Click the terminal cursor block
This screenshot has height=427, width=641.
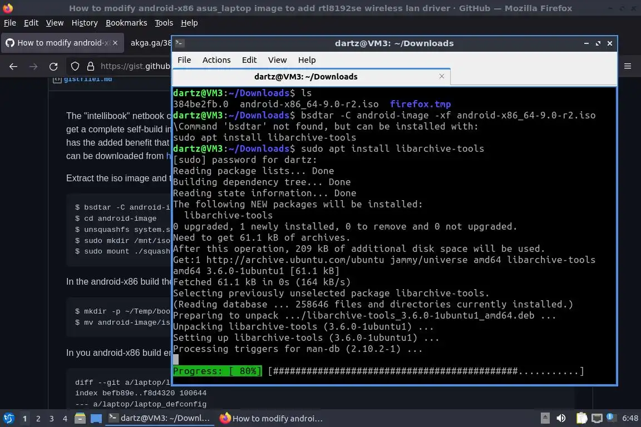[176, 360]
